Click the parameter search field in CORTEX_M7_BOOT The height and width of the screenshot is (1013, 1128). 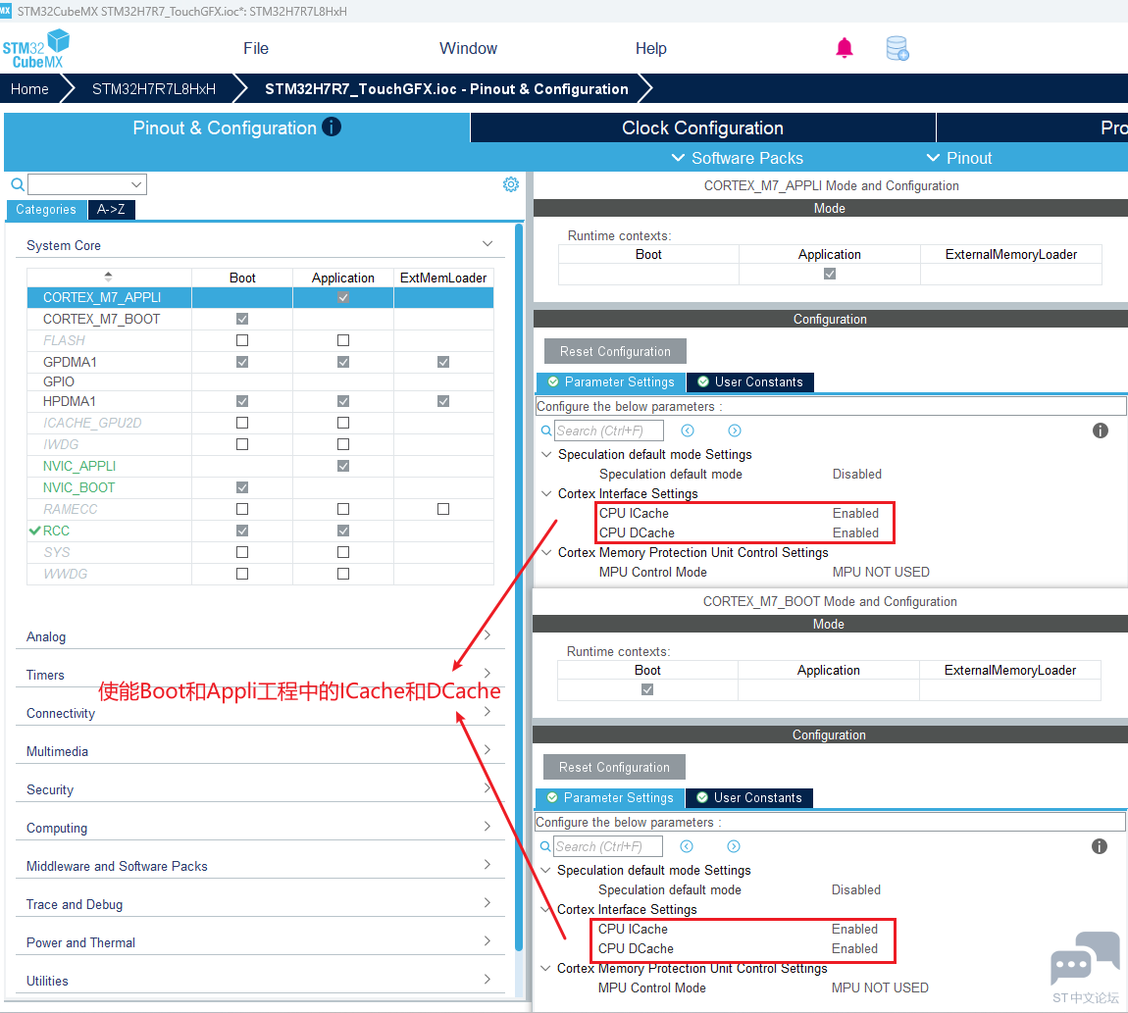(608, 847)
